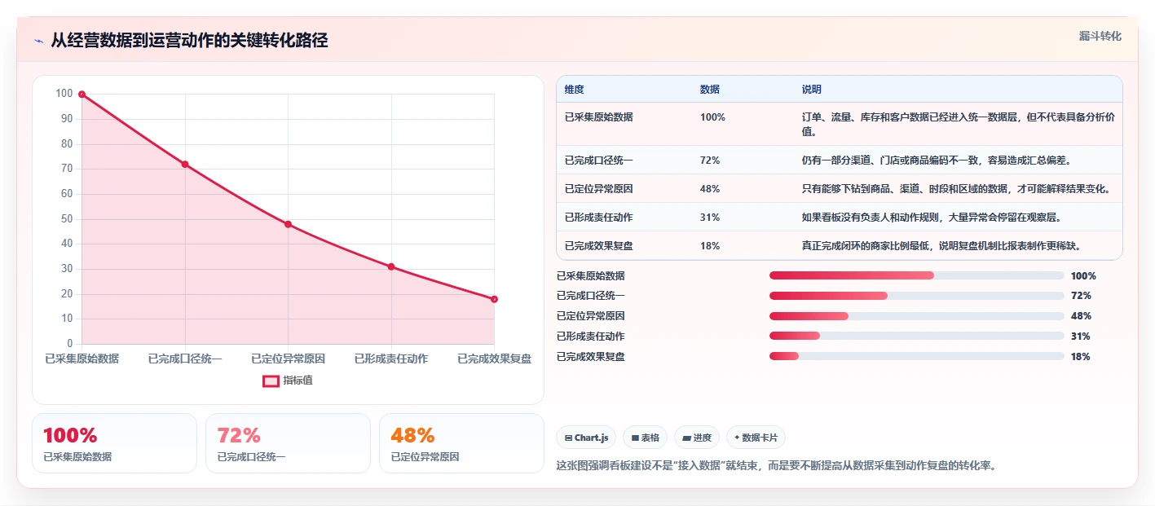1155x506 pixels.
Task: Select the 表格 chip
Action: (645, 438)
